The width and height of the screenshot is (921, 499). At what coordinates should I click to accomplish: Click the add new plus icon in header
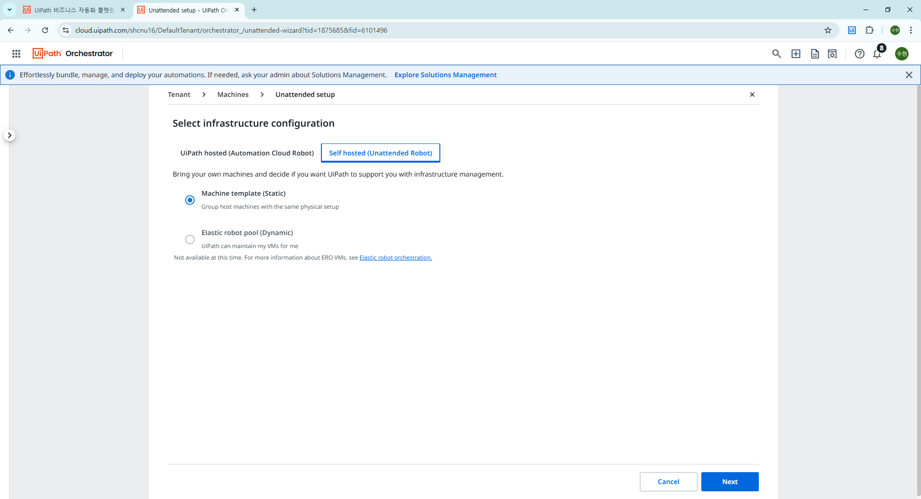[x=796, y=54]
